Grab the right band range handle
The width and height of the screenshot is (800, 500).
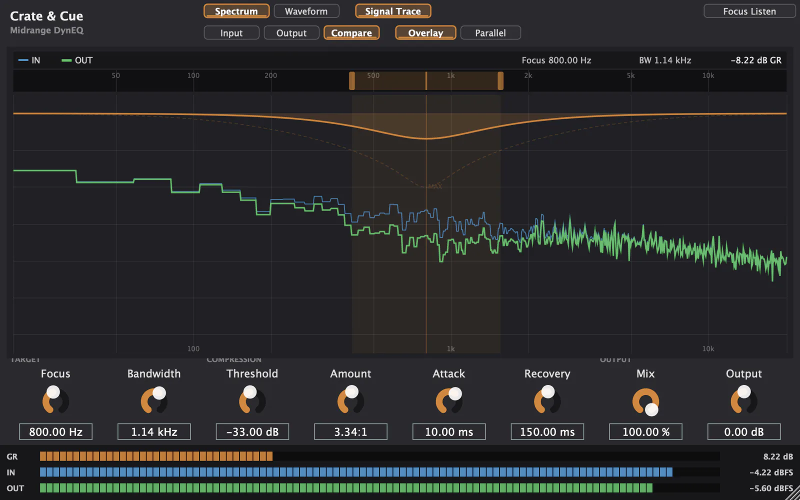[x=500, y=80]
